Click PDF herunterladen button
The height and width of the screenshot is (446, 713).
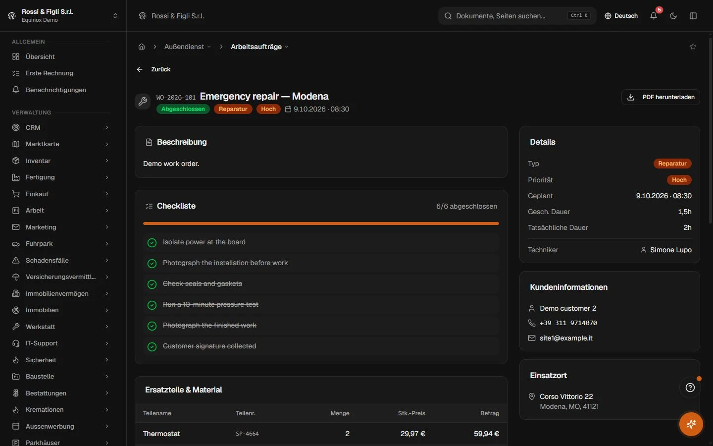pyautogui.click(x=661, y=97)
